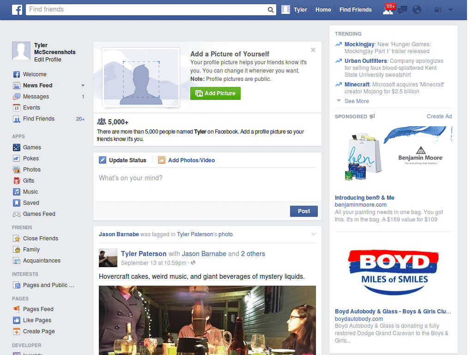Image resolution: width=473 pixels, height=355 pixels.
Task: Click the Photos app icon
Action: [x=17, y=170]
